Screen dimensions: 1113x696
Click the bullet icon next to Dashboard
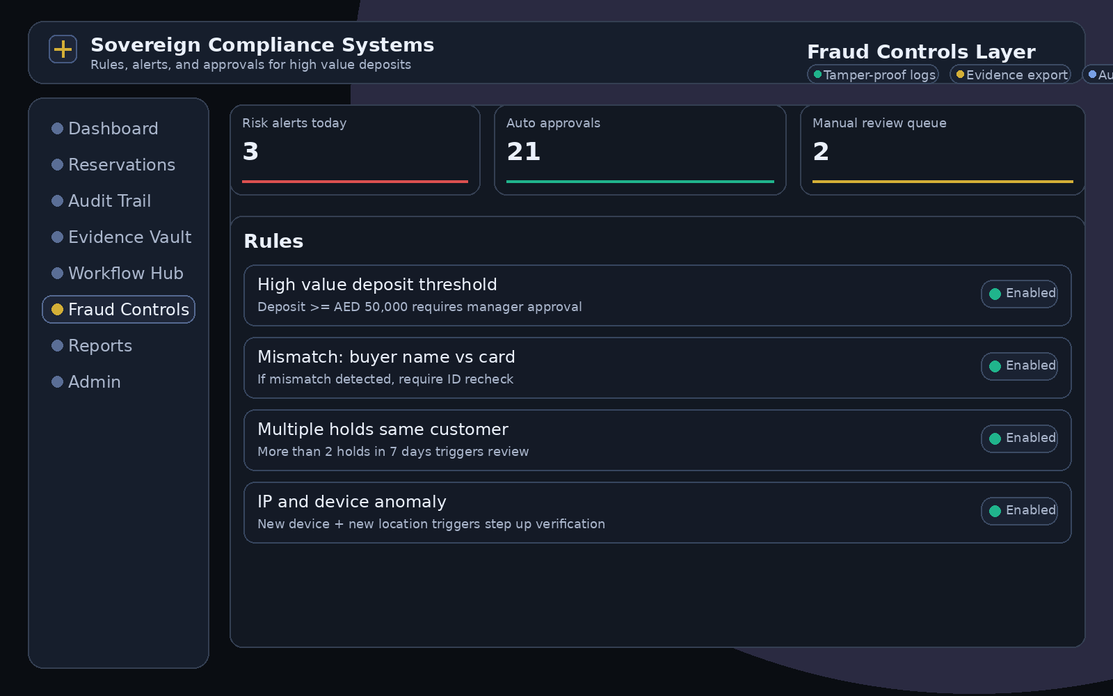57,128
